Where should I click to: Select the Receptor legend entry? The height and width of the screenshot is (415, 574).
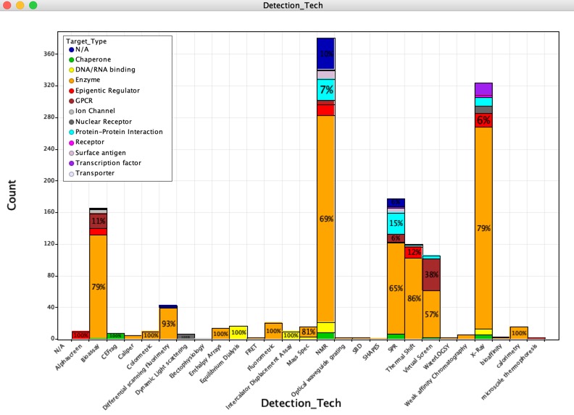pos(87,142)
